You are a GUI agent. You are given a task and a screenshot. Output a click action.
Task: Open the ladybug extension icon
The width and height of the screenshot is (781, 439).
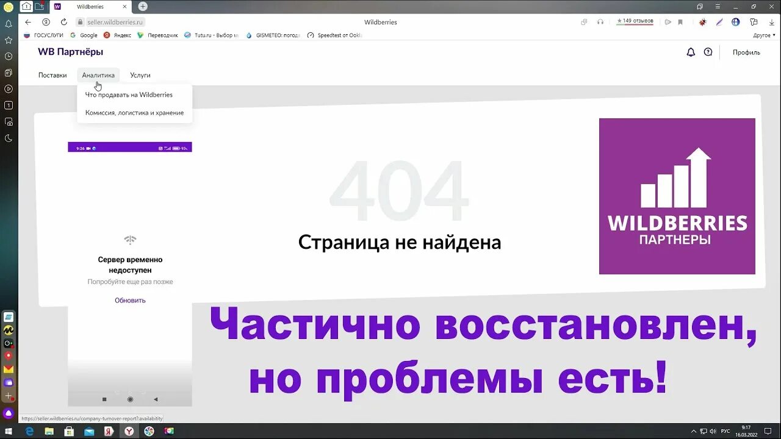point(703,22)
